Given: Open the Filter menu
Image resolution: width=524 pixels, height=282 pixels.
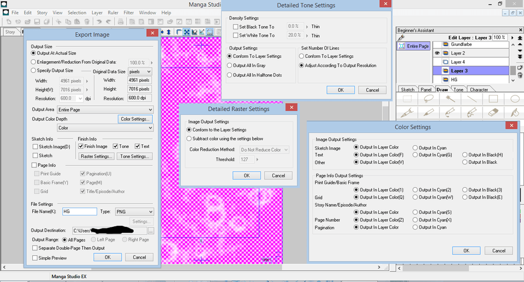Looking at the screenshot, I should 129,13.
